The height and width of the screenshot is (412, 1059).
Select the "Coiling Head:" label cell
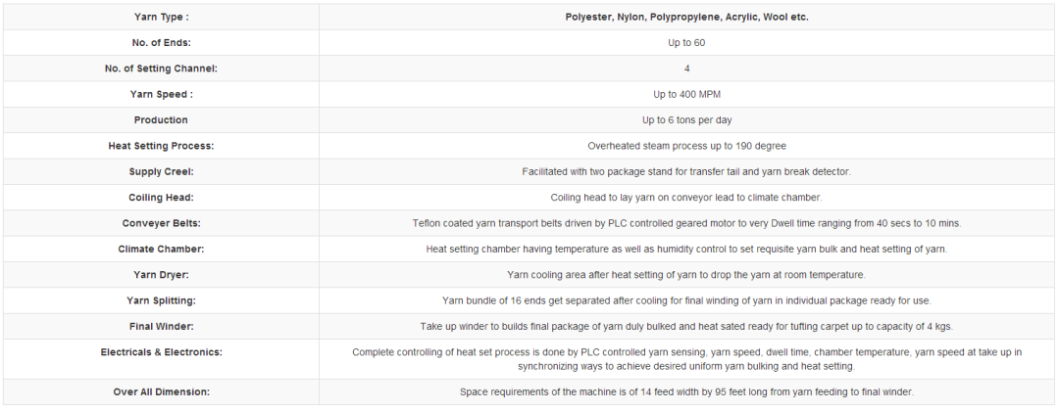click(x=161, y=198)
